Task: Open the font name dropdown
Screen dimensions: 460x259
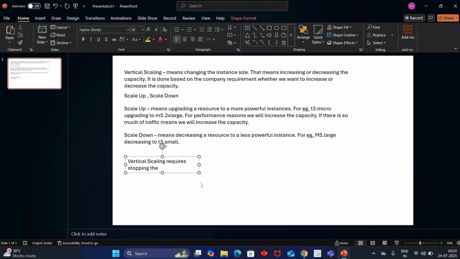Action: click(128, 29)
